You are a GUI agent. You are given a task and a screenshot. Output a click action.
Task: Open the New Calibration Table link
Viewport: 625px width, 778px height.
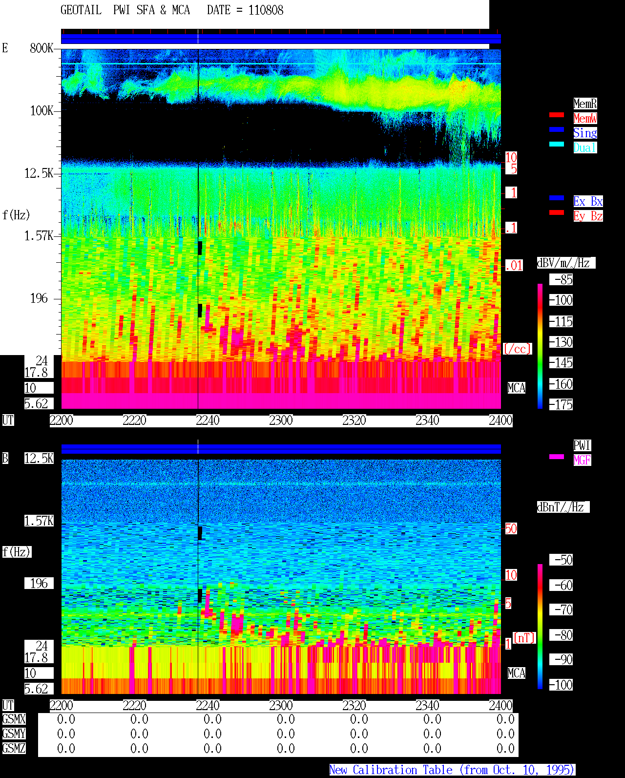[452, 770]
